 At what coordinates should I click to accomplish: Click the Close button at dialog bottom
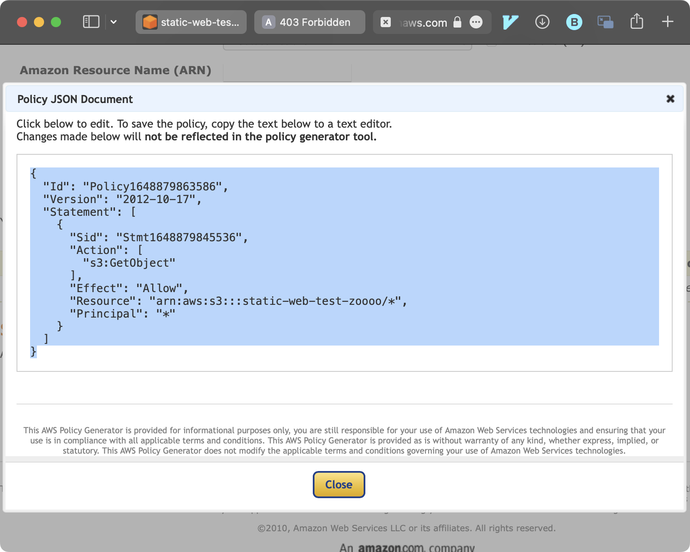click(x=339, y=485)
